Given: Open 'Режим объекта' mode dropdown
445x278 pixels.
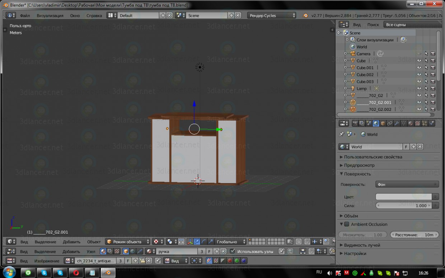Looking at the screenshot, I should (128, 242).
